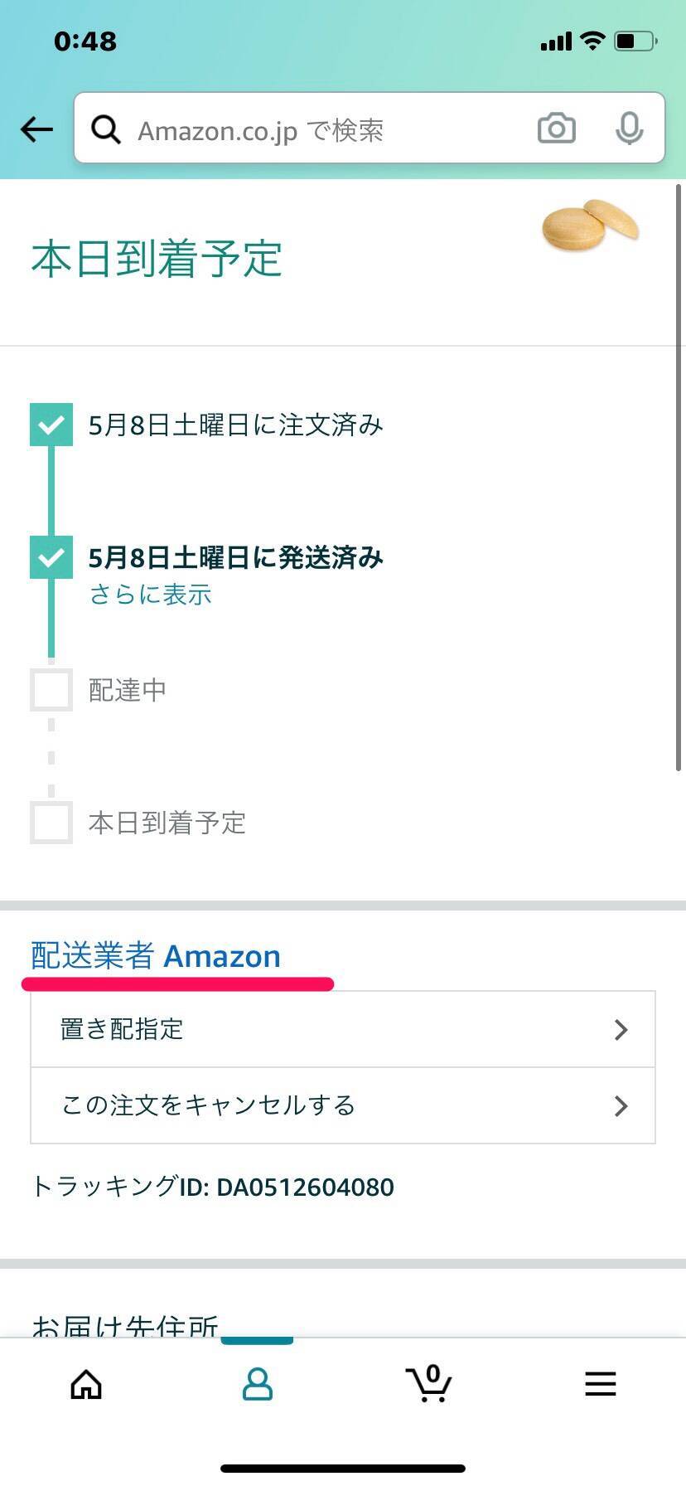Open the hamburger menu icon
Viewport: 686px width, 1486px height.
tap(600, 1384)
